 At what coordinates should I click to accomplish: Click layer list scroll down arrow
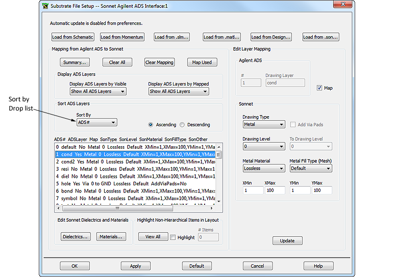[219, 202]
